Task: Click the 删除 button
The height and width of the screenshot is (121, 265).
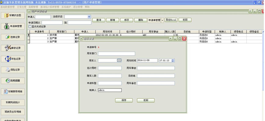Action: pos(141,20)
